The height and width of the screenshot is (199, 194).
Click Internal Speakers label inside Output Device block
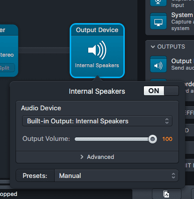97,65
